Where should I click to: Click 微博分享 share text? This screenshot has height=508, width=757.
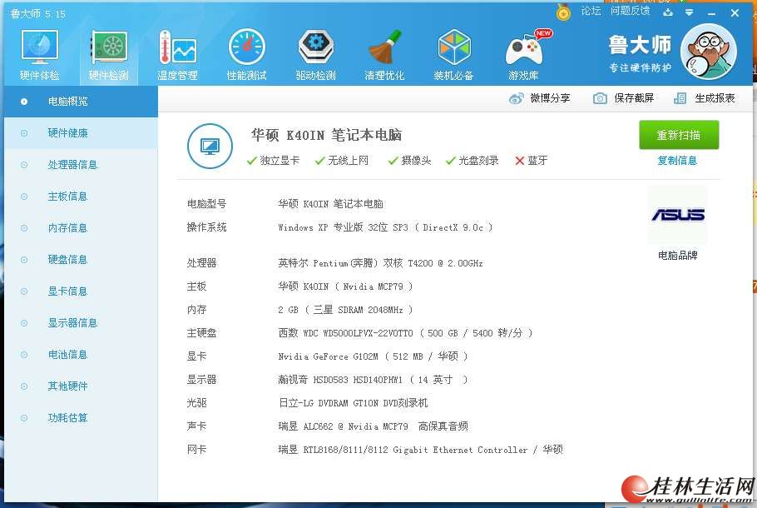pos(550,98)
